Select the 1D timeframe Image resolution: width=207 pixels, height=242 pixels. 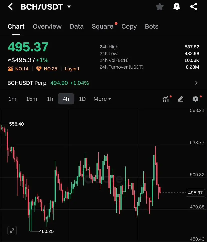82,99
